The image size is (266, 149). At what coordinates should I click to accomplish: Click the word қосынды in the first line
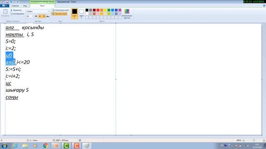click(x=33, y=28)
